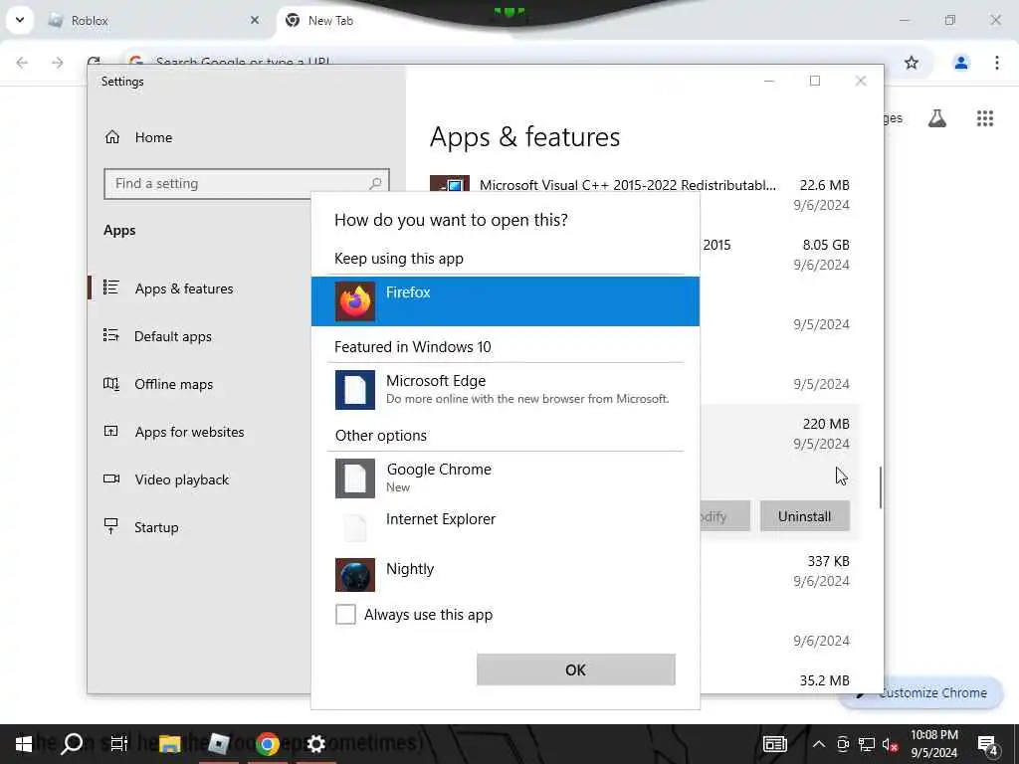This screenshot has height=764, width=1019.
Task: Maximize the Settings window
Action: tap(815, 81)
